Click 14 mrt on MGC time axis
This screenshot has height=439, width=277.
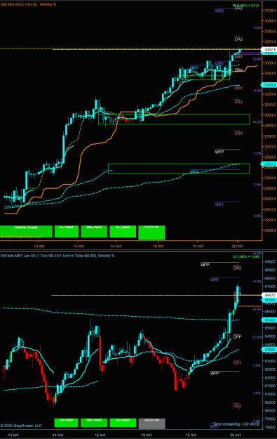click(79, 247)
